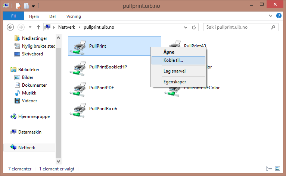Image resolution: width=286 pixels, height=176 pixels.
Task: Open the address bar history dropdown
Action: coord(186,28)
